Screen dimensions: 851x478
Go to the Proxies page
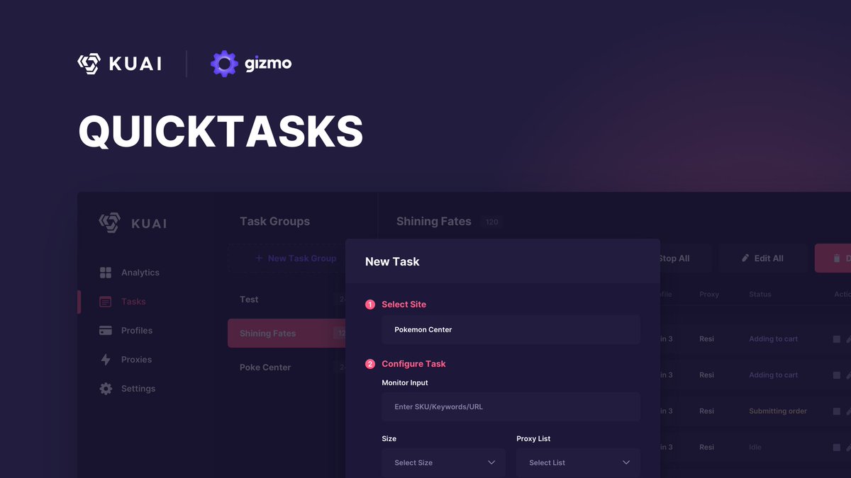coord(136,360)
